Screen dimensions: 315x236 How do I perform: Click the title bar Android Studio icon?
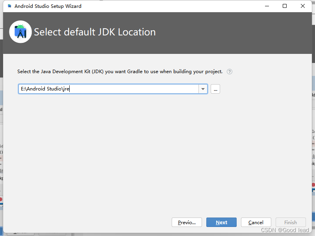pyautogui.click(x=9, y=6)
